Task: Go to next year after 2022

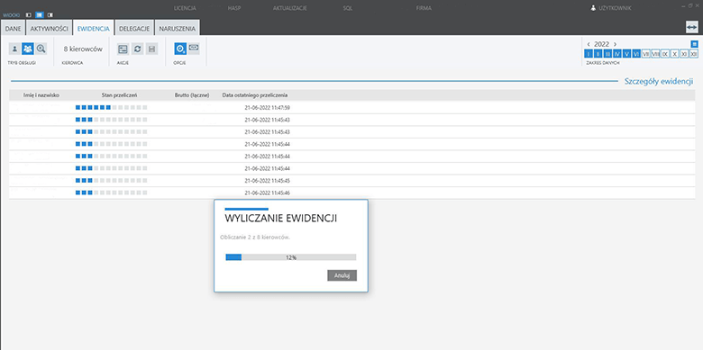Action: tap(615, 44)
